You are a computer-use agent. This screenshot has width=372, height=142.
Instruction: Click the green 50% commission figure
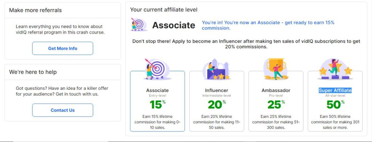pyautogui.click(x=335, y=105)
